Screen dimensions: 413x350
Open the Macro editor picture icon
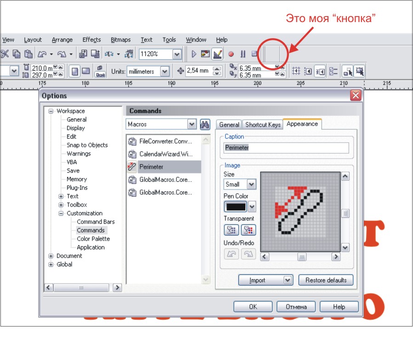[205, 54]
